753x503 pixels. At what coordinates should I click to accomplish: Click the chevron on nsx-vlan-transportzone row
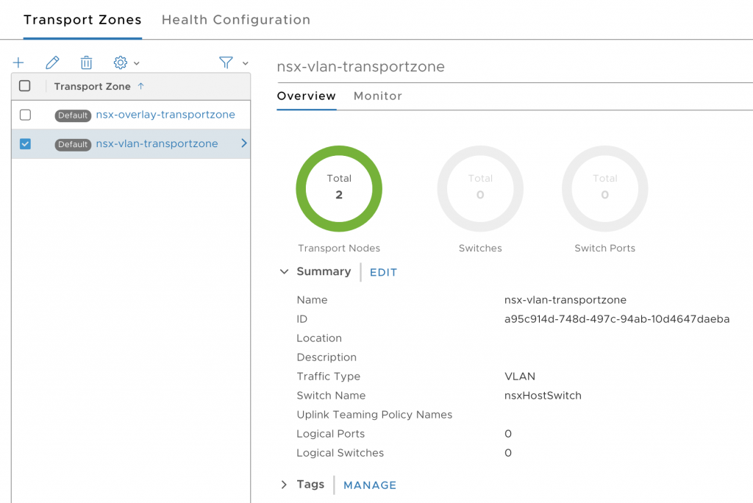(244, 143)
